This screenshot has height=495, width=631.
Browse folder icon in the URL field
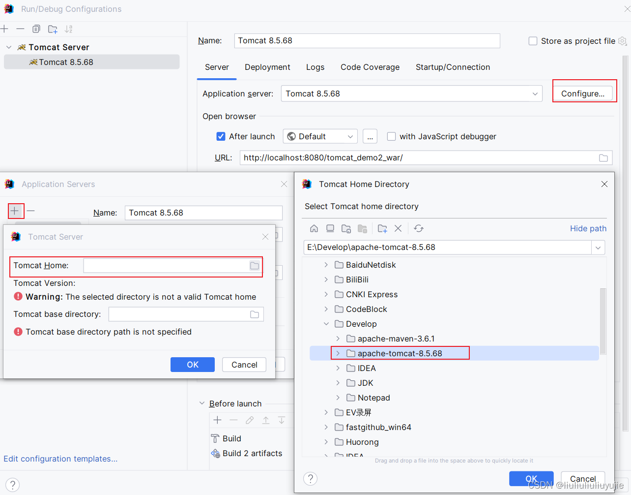[603, 158]
